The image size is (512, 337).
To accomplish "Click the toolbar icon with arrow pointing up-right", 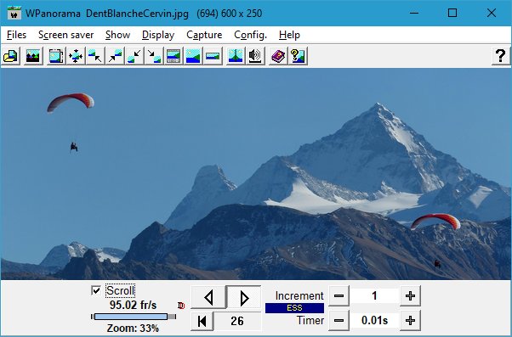I will [x=115, y=56].
